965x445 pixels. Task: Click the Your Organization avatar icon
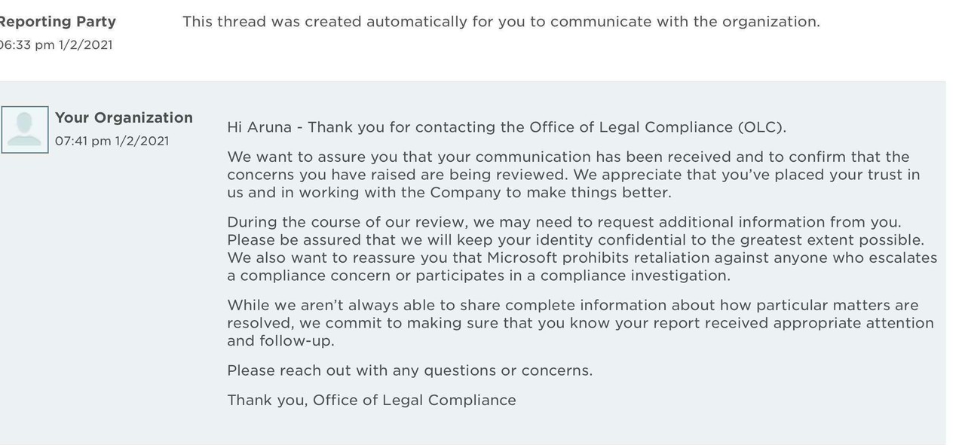coord(25,130)
